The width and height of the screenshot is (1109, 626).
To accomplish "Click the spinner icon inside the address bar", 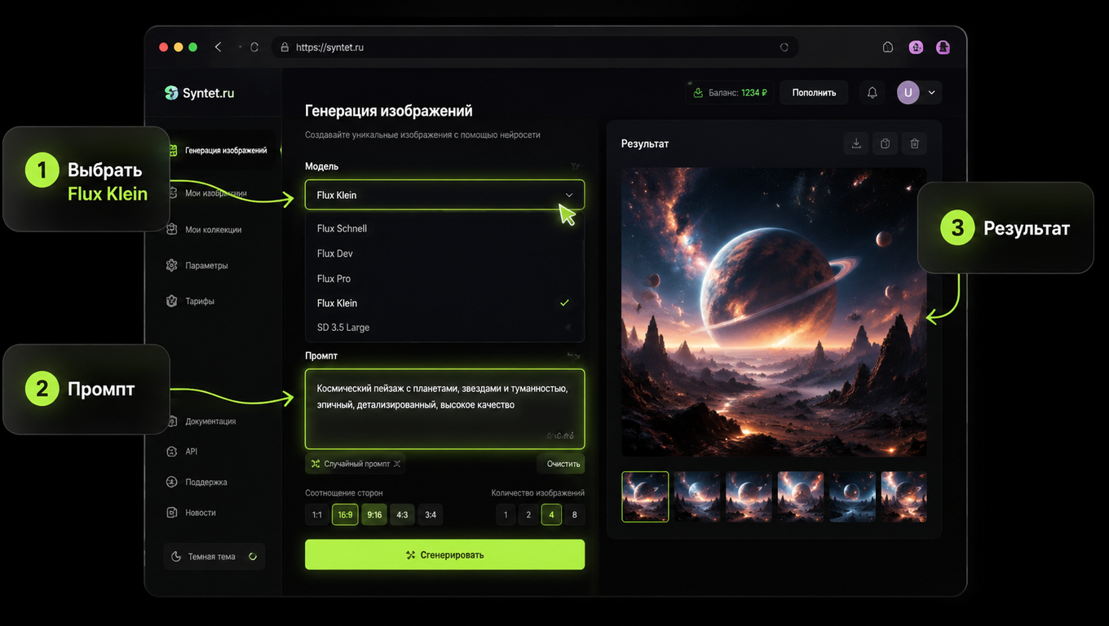I will (784, 47).
